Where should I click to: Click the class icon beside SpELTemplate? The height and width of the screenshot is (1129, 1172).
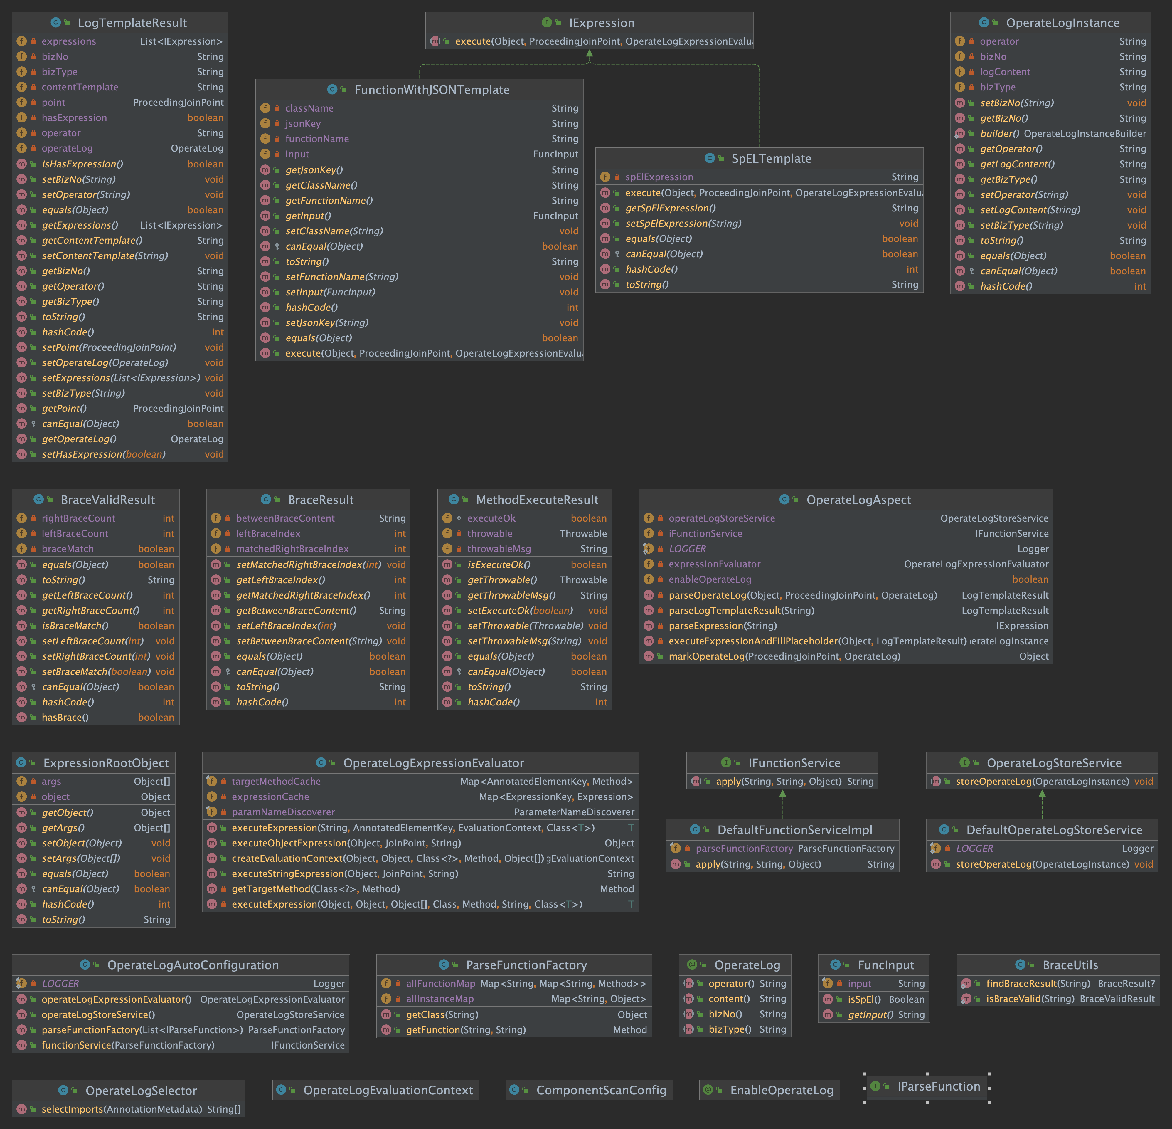(x=710, y=158)
